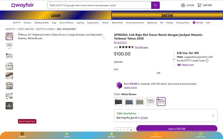Select the black color swatch
This screenshot has height=139, width=223.
118,102
